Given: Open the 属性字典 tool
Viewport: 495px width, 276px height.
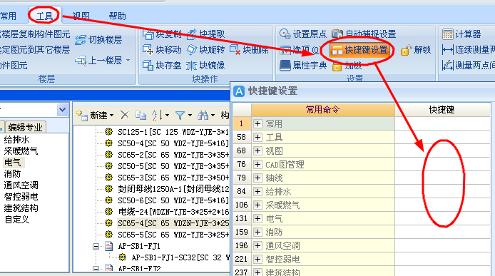Looking at the screenshot, I should click(303, 66).
